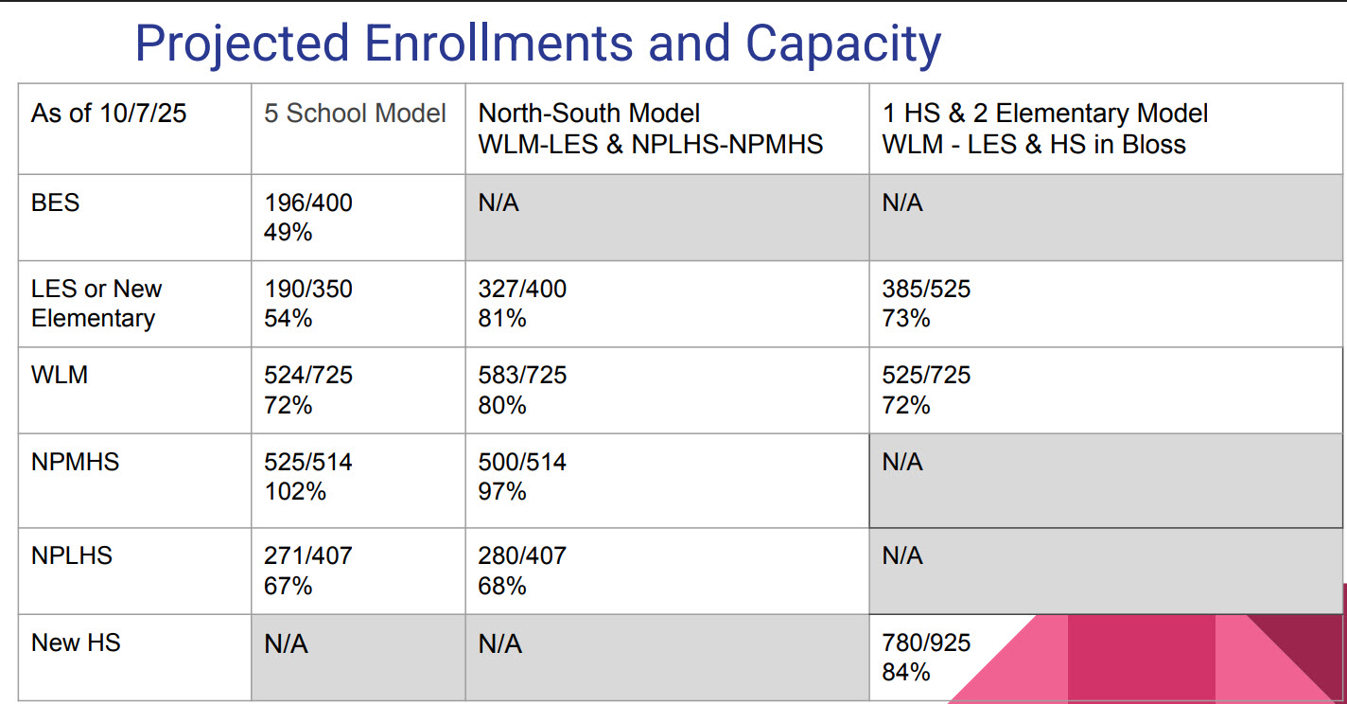Screen dimensions: 1347x704
Task: Click the "North-South Model" column header
Action: [589, 114]
